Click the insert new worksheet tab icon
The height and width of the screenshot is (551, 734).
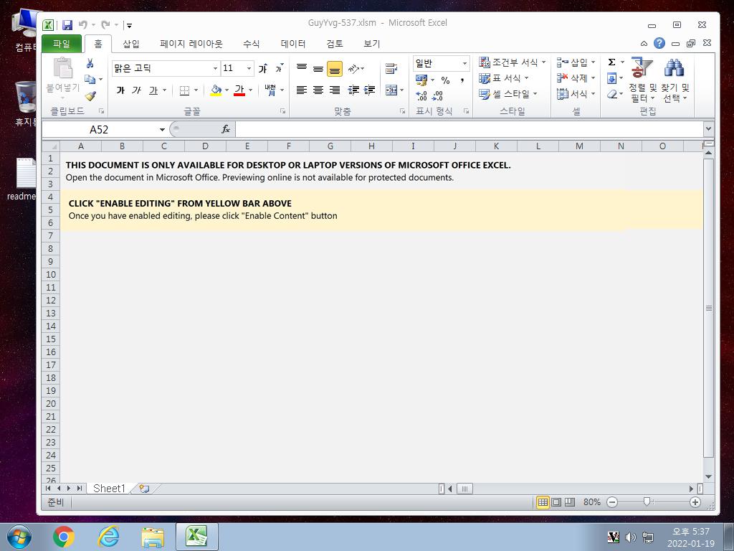click(x=144, y=489)
